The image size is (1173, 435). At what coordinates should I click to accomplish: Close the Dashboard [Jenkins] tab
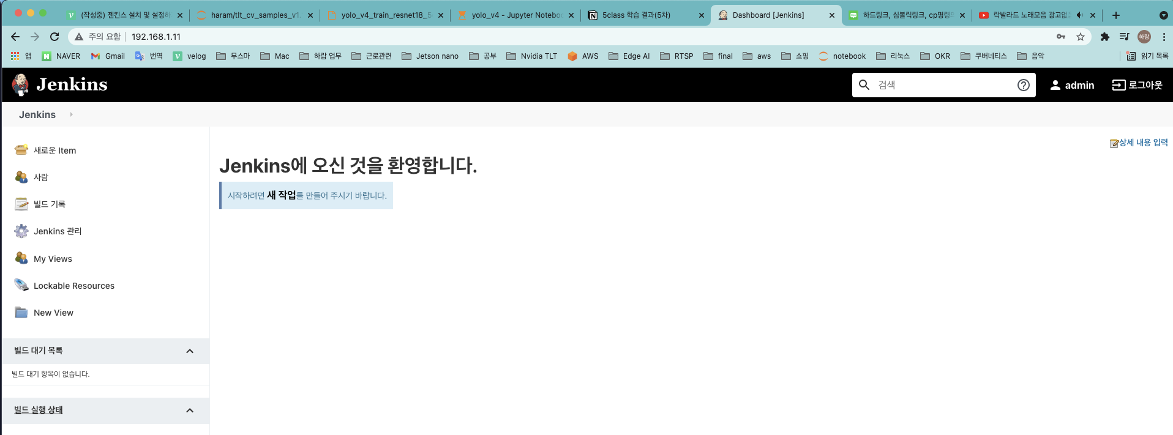[x=831, y=15]
